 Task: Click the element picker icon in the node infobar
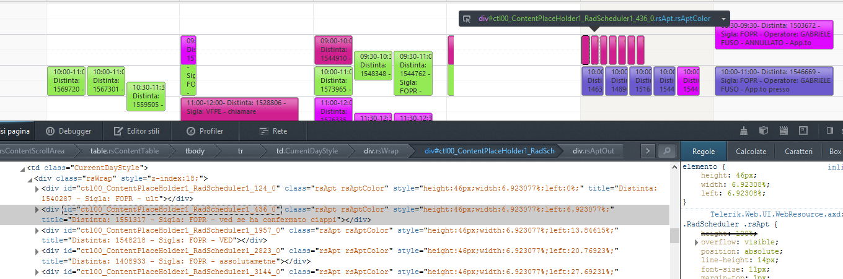pos(467,19)
